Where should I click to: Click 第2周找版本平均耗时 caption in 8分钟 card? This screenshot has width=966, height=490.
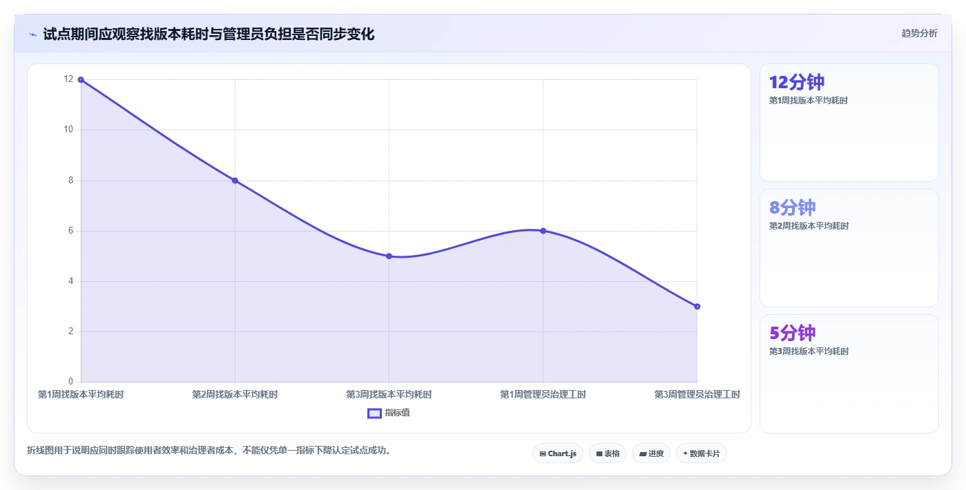[809, 226]
